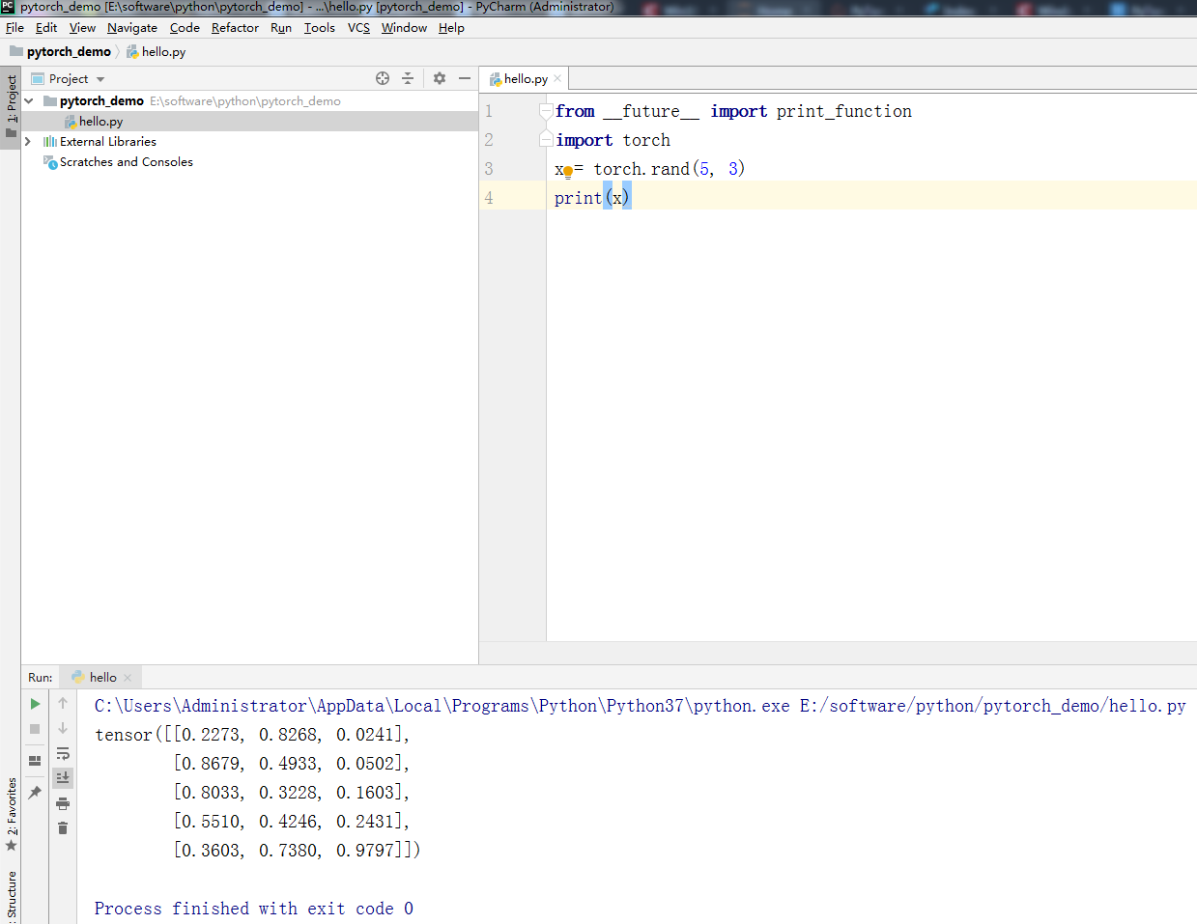Hide the Project panel with minimize dash
This screenshot has height=924, width=1197.
(x=465, y=78)
